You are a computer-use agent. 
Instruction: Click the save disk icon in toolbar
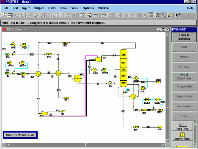tap(10, 15)
